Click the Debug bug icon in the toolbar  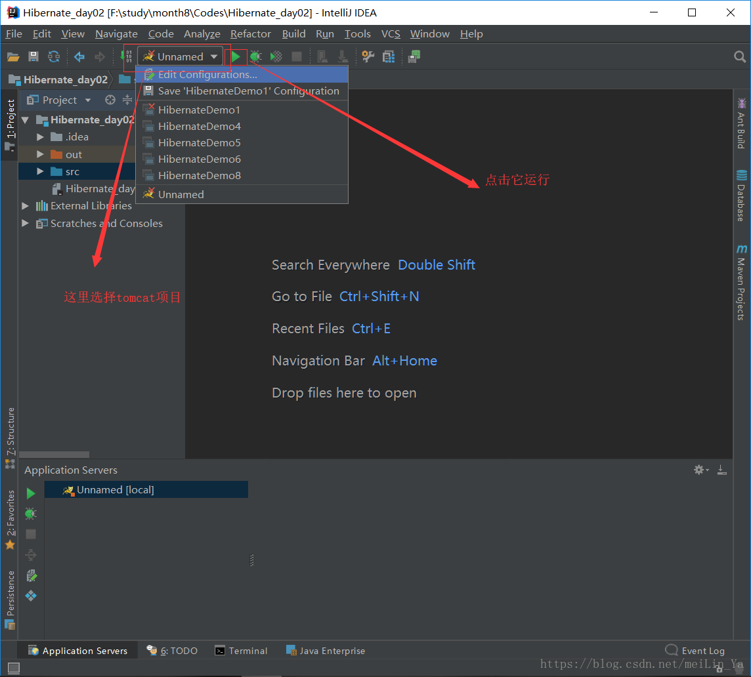[x=256, y=57]
